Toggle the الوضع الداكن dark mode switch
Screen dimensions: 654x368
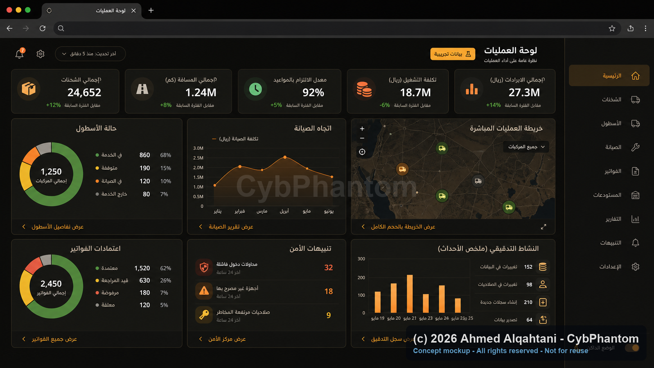click(x=632, y=348)
